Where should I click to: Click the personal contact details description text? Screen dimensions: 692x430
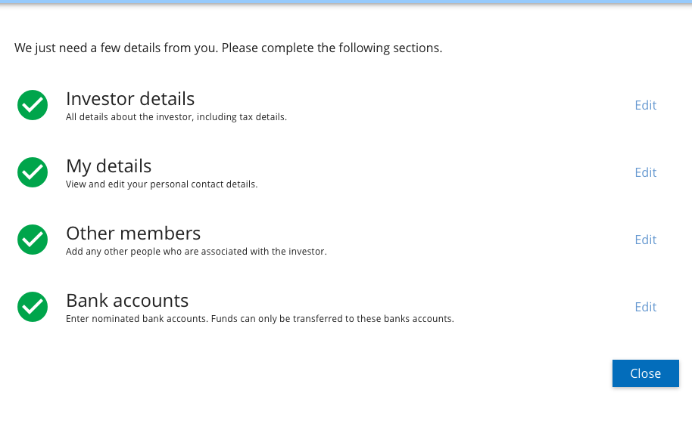click(161, 184)
